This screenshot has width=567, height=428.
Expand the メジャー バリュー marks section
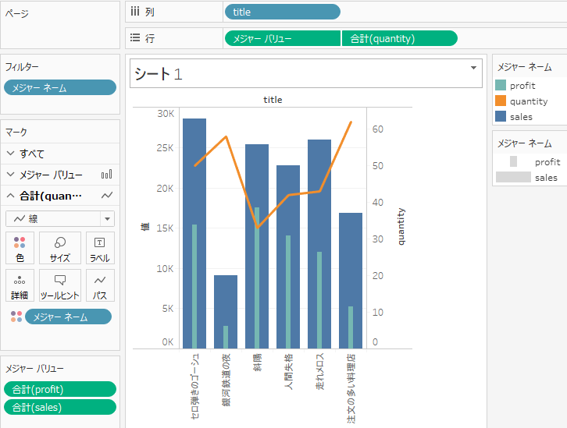tap(10, 175)
